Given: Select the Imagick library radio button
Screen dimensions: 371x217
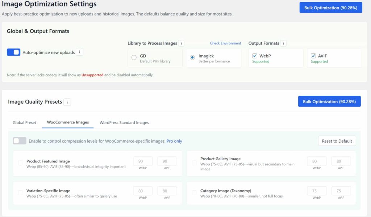Looking at the screenshot, I should click(192, 57).
